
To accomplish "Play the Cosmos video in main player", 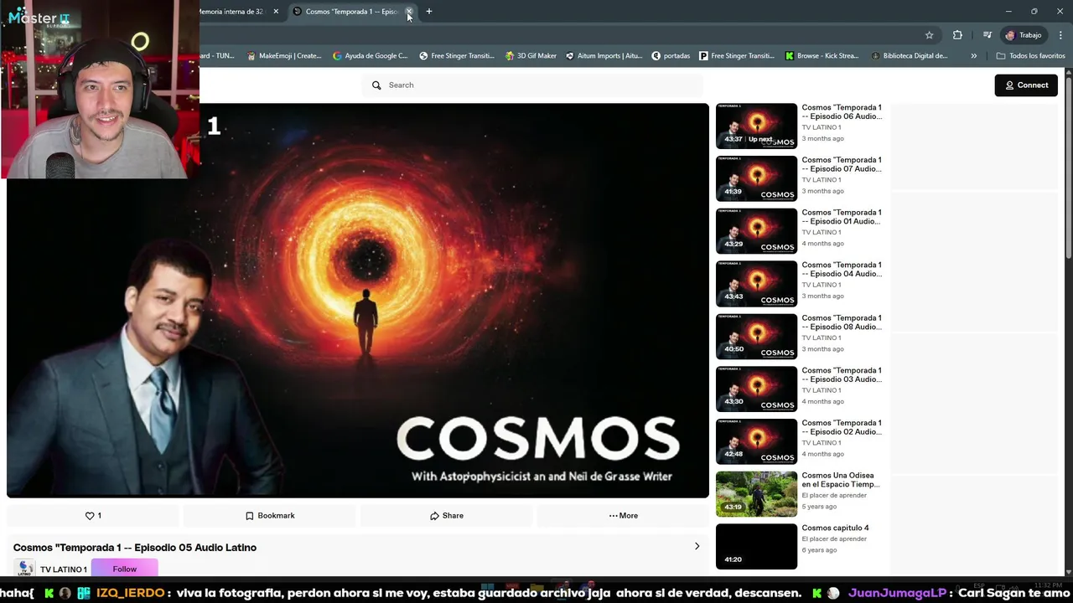I will click(358, 301).
